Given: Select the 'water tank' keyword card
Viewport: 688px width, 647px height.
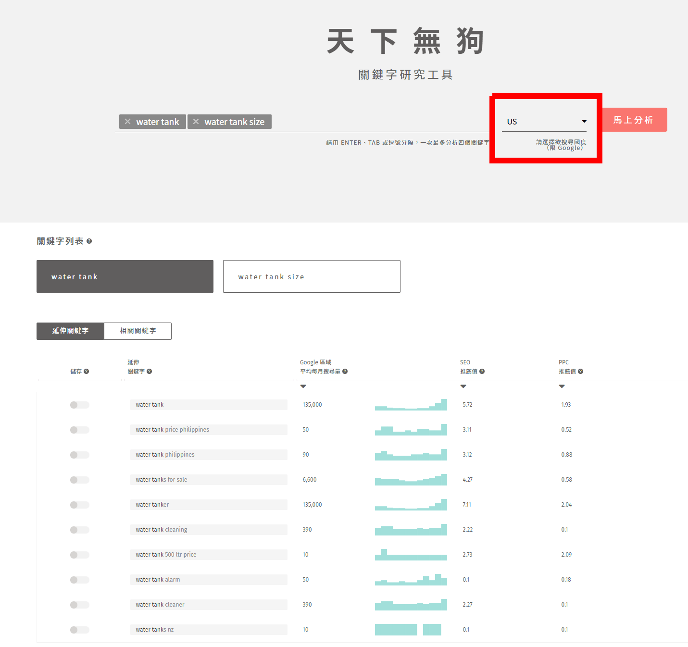Looking at the screenshot, I should (125, 276).
